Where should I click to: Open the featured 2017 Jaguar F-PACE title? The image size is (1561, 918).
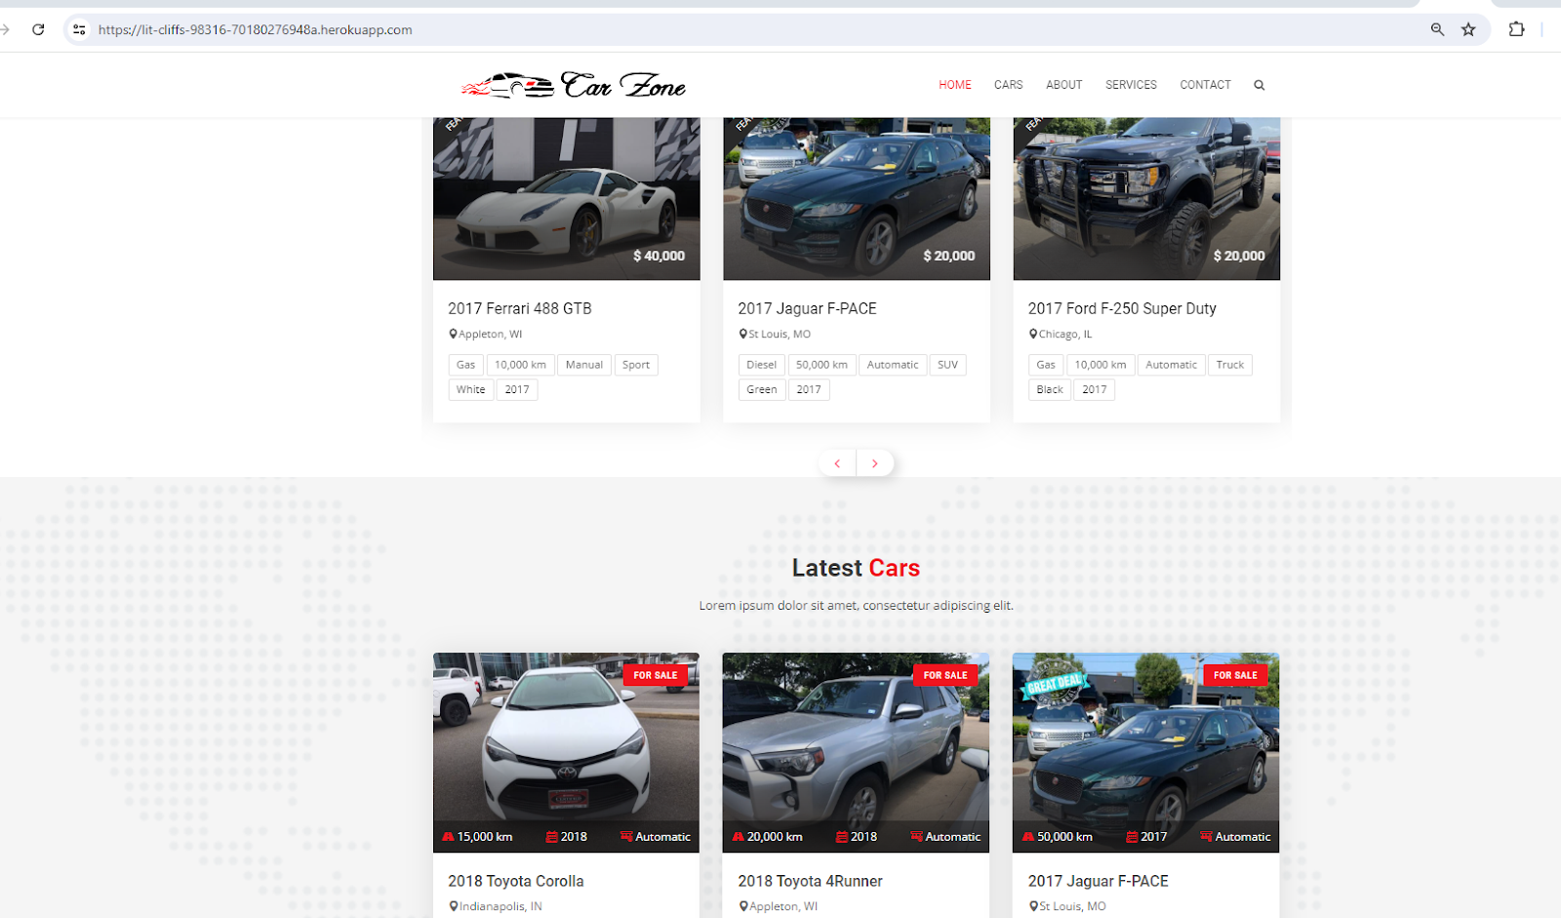807,308
